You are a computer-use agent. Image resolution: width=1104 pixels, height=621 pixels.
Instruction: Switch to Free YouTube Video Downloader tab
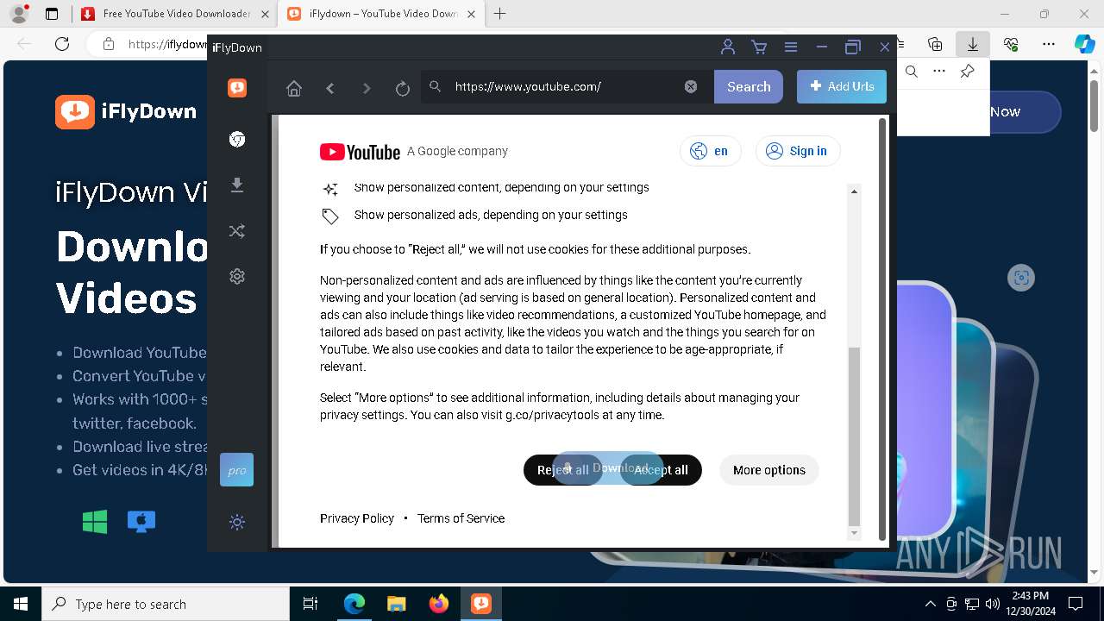pos(175,14)
